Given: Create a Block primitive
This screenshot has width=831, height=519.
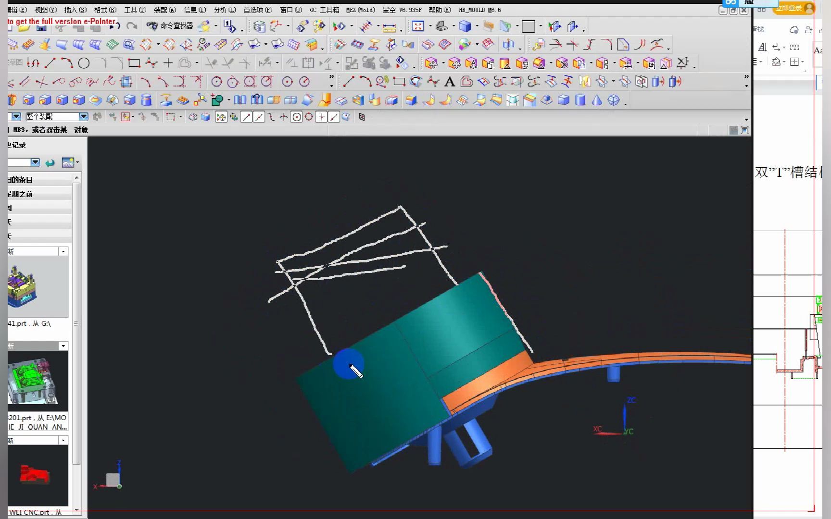Looking at the screenshot, I should tap(563, 100).
